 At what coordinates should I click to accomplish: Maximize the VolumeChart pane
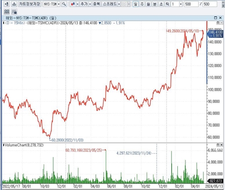(218, 145)
